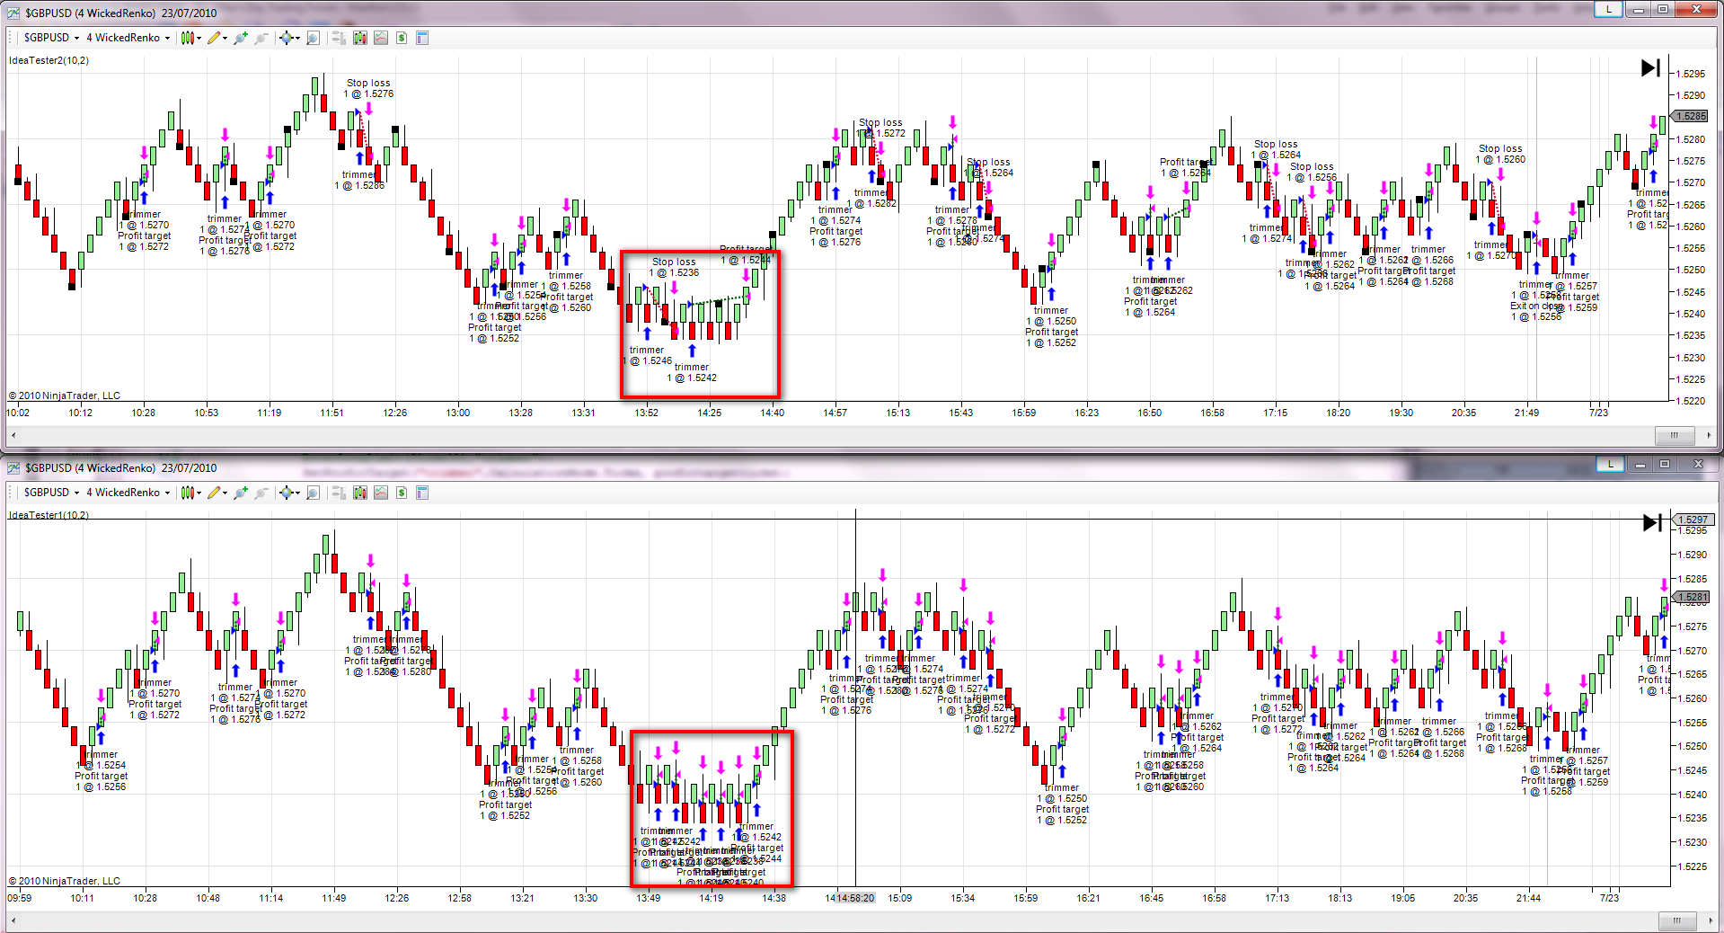The height and width of the screenshot is (933, 1724).
Task: Open draw tools dropdown arrow in top chart
Action: pyautogui.click(x=225, y=38)
